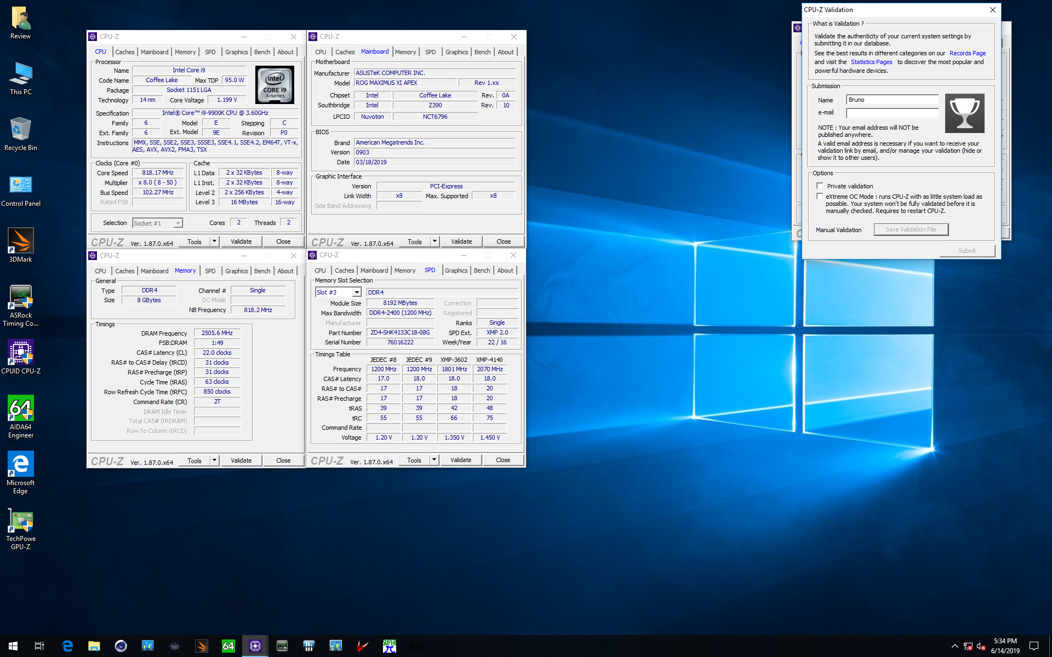This screenshot has width=1052, height=657.
Task: Open the Slot #3 memory slot dropdown
Action: point(357,292)
